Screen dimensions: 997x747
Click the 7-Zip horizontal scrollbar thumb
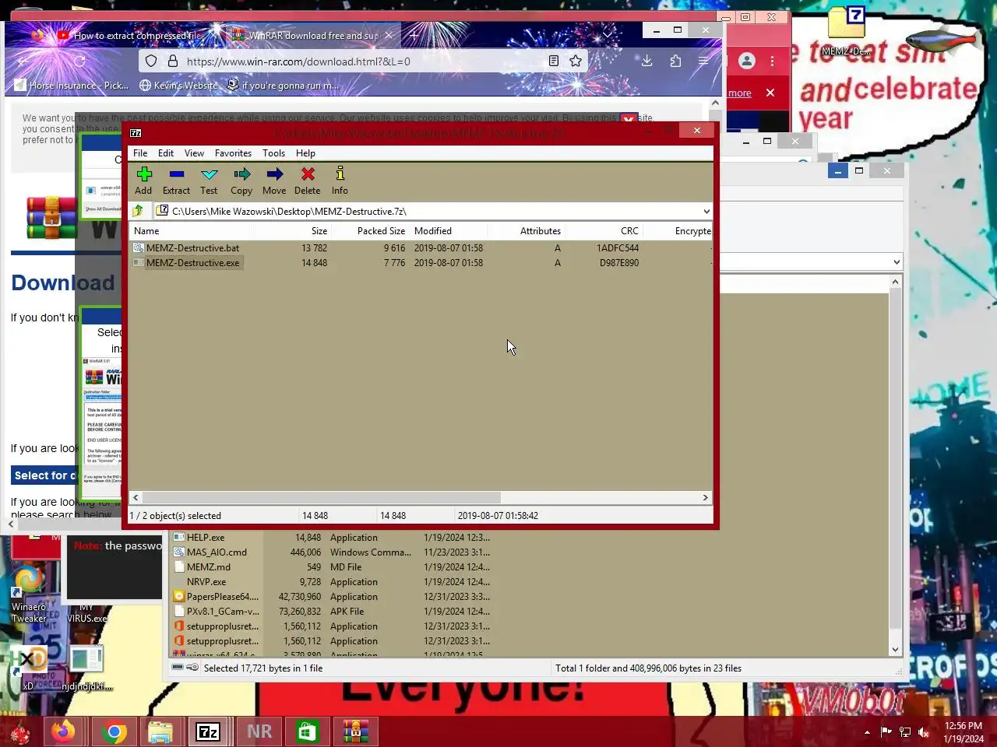(321, 498)
